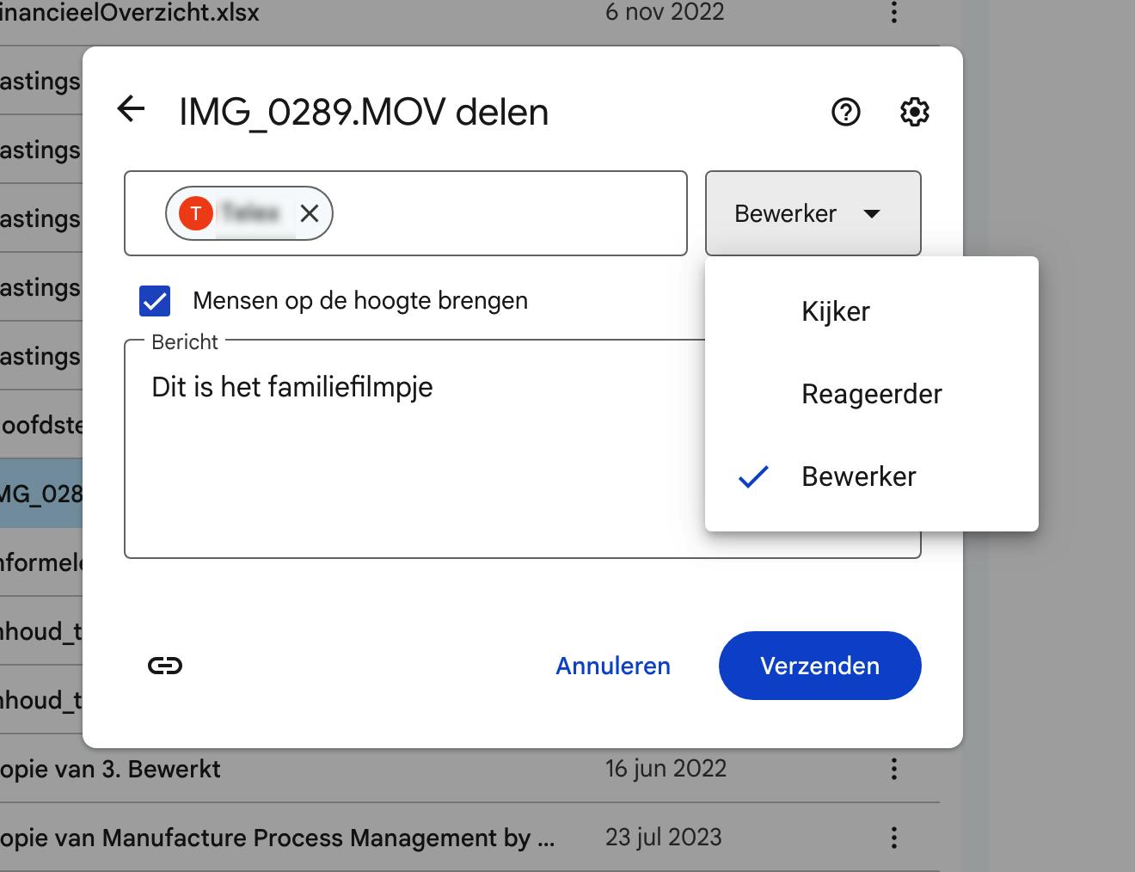The width and height of the screenshot is (1135, 872).
Task: Click the Annuleren button
Action: coord(612,665)
